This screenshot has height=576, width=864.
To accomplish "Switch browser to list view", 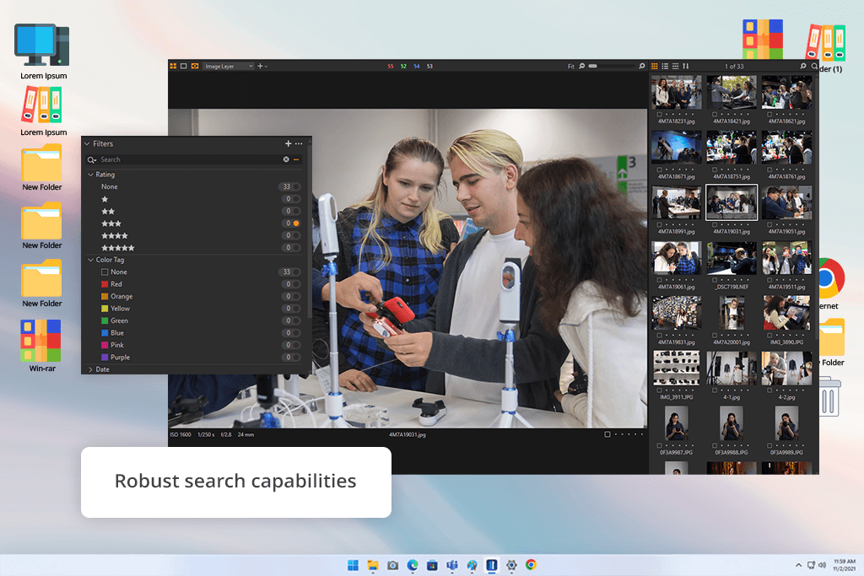I will pos(665,66).
